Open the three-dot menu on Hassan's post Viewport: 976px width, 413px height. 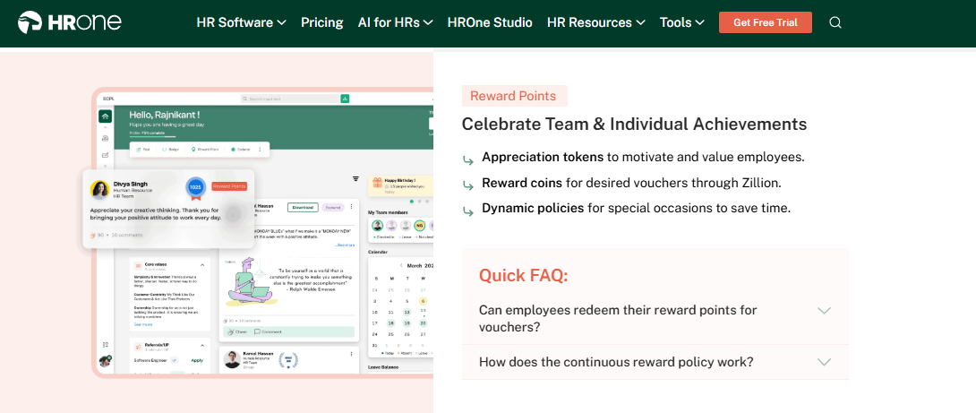351,207
